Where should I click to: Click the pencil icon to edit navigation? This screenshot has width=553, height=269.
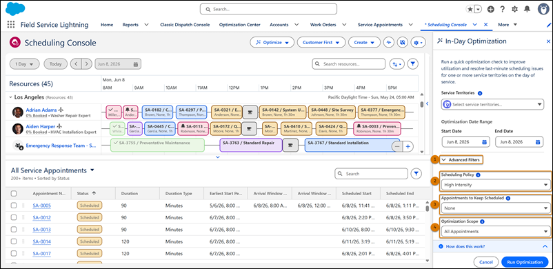pos(549,25)
